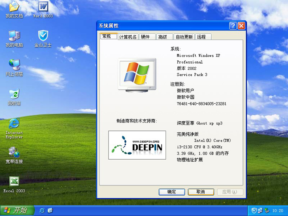Click the 物理地址扩展 text
The image size is (288, 216).
pyautogui.click(x=190, y=160)
